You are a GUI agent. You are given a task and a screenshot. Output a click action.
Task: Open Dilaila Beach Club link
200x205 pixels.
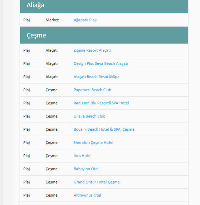point(89,116)
